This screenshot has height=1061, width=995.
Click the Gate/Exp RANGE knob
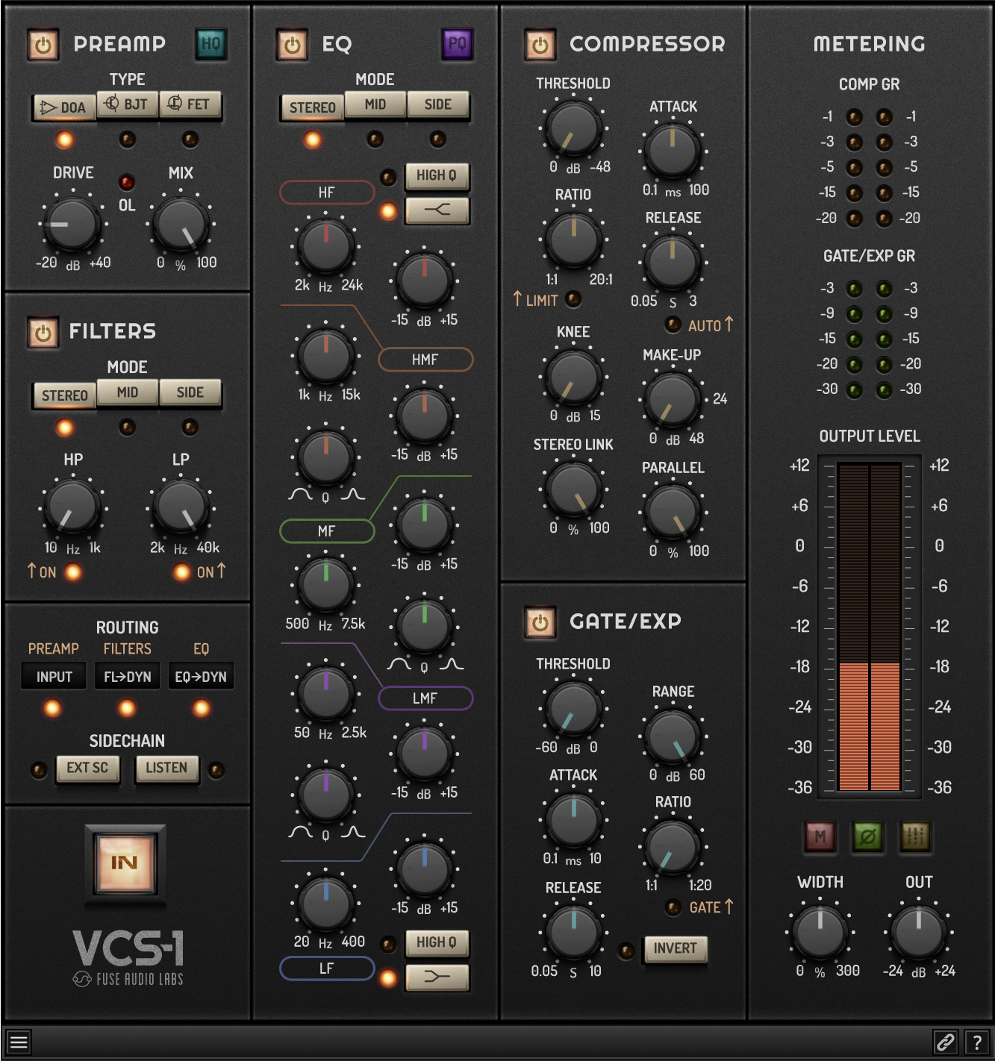coord(673,736)
